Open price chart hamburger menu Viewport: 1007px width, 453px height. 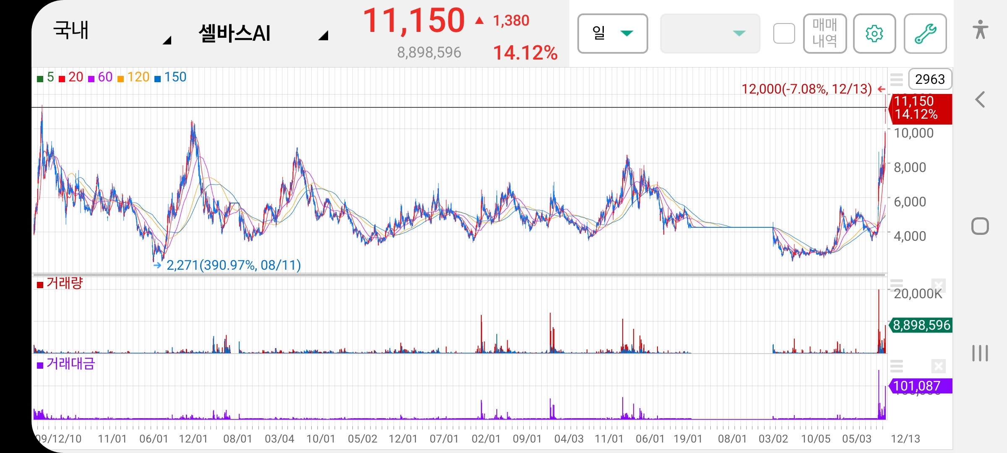click(897, 79)
